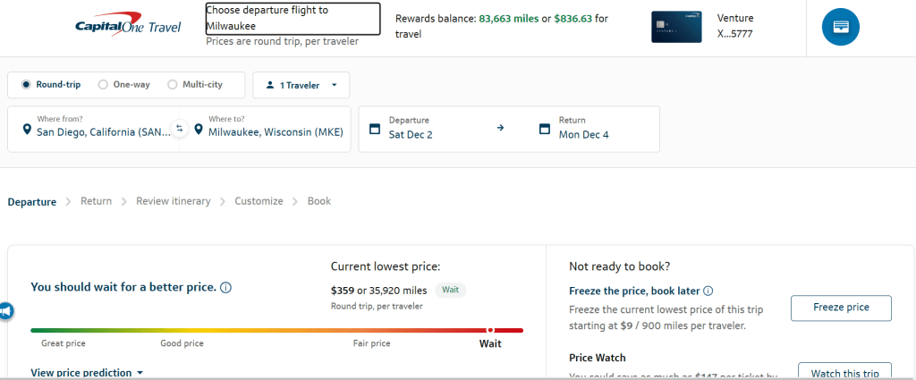This screenshot has height=380, width=916.
Task: Go to the Book step
Action: (x=319, y=201)
